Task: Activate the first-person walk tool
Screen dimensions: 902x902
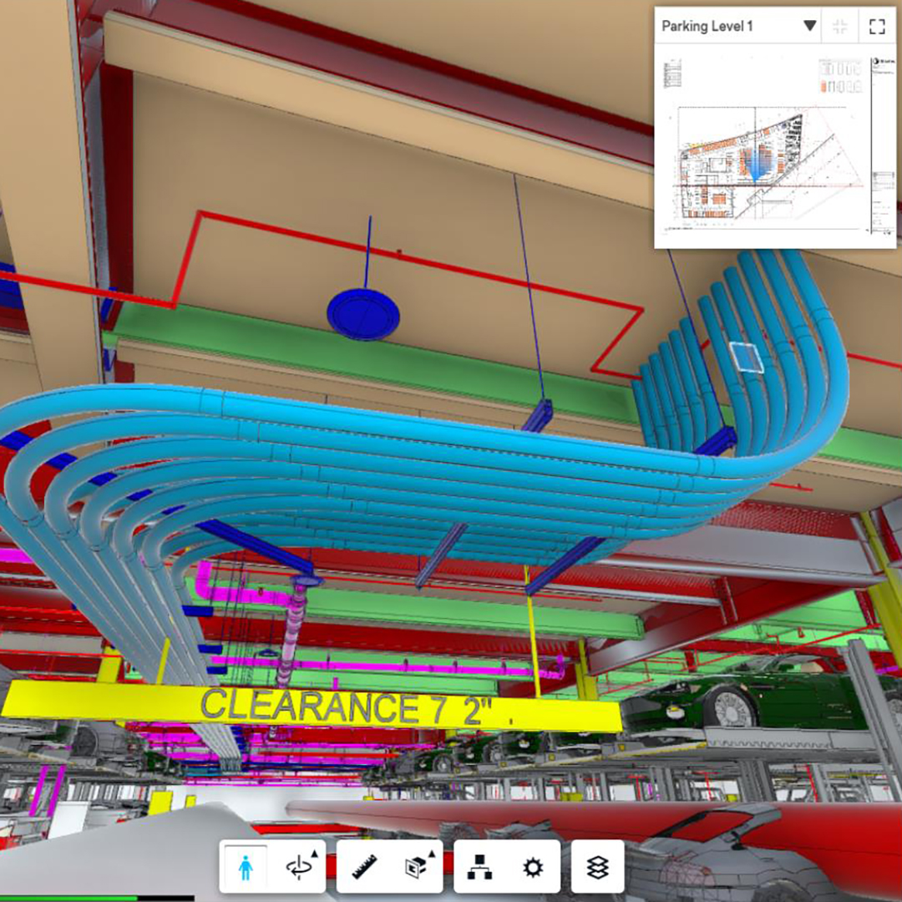Action: tap(246, 868)
